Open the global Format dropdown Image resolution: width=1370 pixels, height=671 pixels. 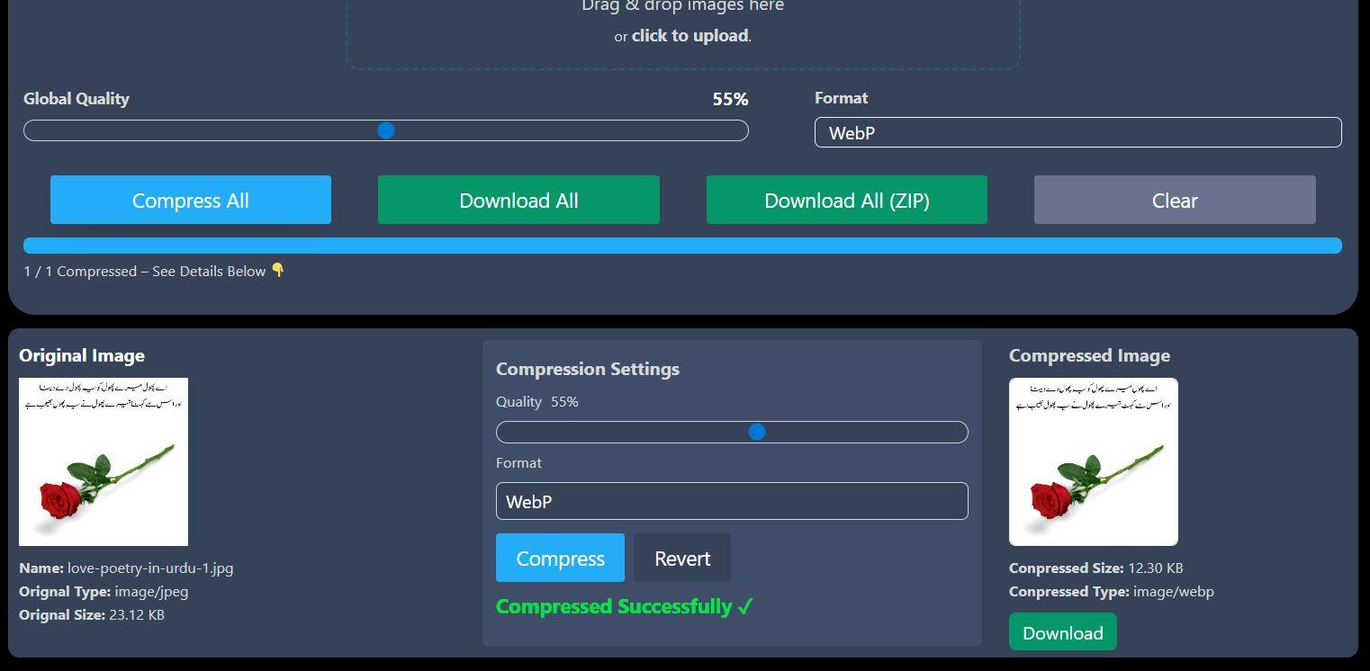pos(1077,132)
